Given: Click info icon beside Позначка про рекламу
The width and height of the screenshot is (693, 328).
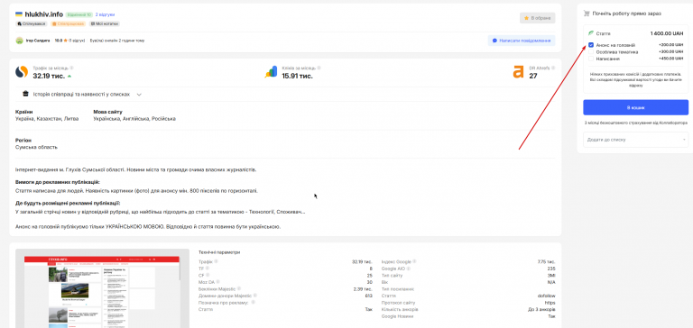Looking at the screenshot, I should click(254, 303).
